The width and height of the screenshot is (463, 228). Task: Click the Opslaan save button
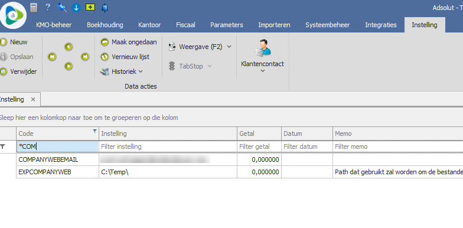pyautogui.click(x=17, y=57)
